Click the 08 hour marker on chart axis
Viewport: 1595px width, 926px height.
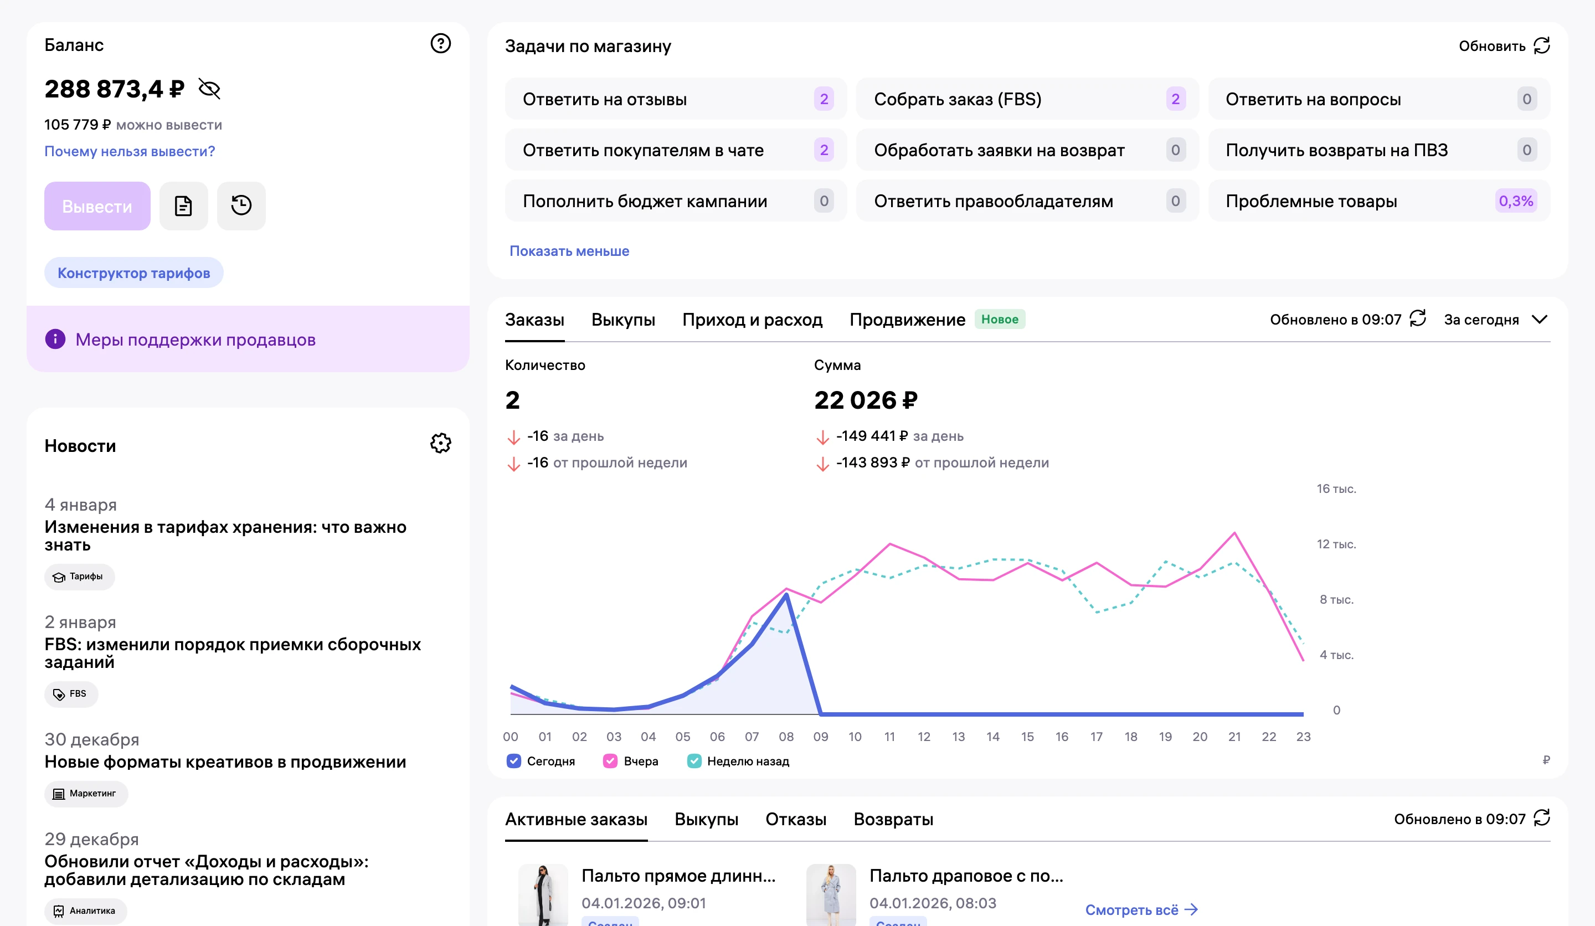[786, 737]
